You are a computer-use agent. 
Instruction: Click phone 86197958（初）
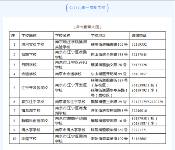pyautogui.click(x=144, y=119)
